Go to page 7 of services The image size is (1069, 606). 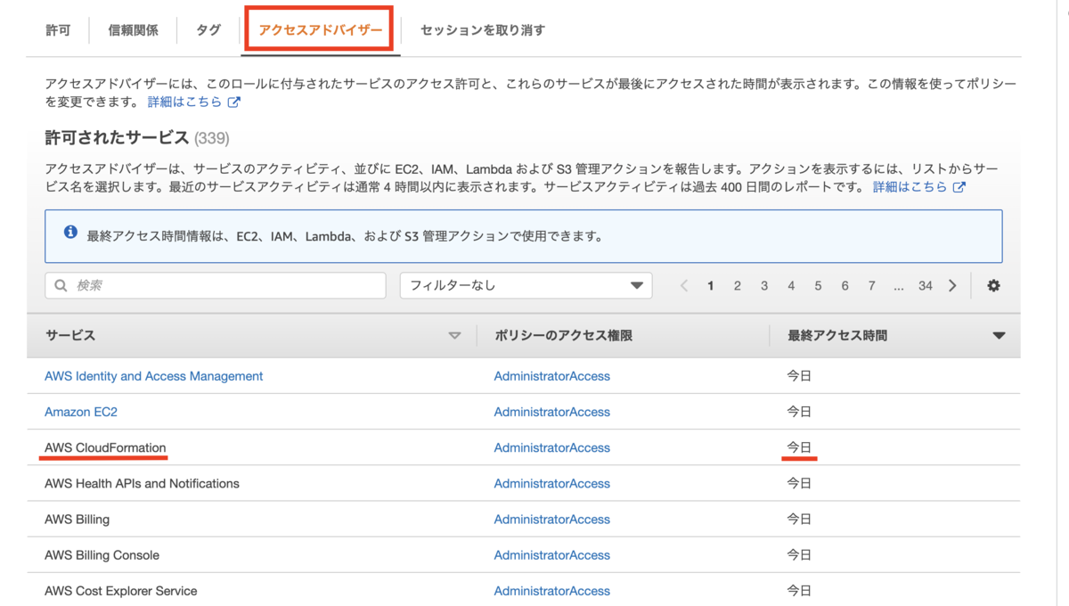[x=871, y=286]
